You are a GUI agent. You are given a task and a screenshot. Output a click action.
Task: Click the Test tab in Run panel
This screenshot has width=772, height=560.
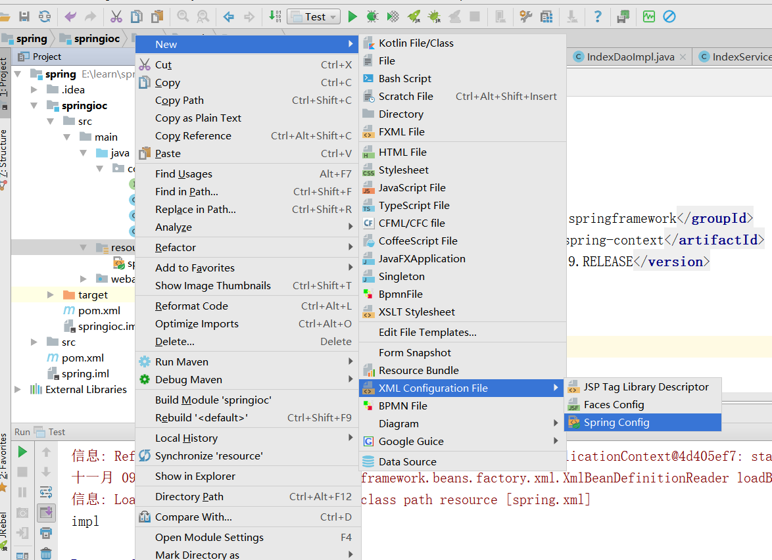click(x=50, y=432)
